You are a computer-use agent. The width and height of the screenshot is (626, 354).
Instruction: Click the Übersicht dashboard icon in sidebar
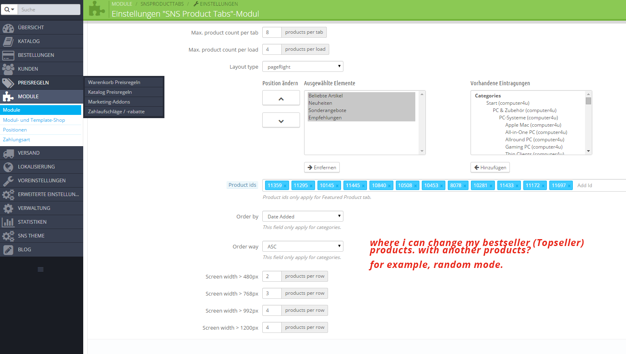[x=8, y=28]
